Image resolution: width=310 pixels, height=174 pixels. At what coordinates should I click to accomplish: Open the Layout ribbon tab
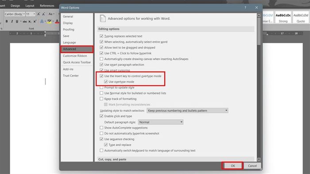pos(30,6)
